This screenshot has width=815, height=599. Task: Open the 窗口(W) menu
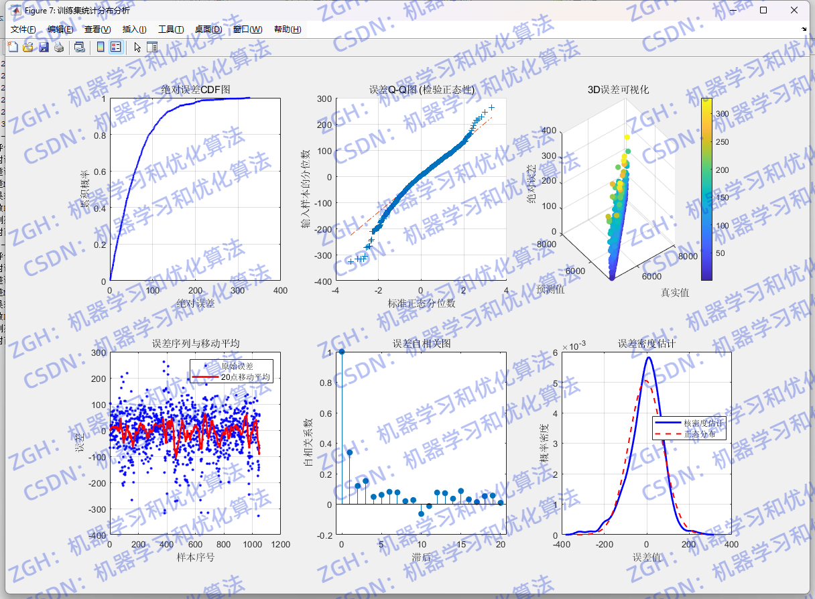247,29
